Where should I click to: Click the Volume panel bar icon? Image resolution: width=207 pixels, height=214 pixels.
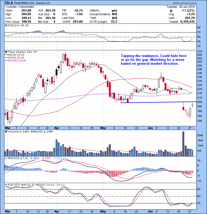click(6, 131)
